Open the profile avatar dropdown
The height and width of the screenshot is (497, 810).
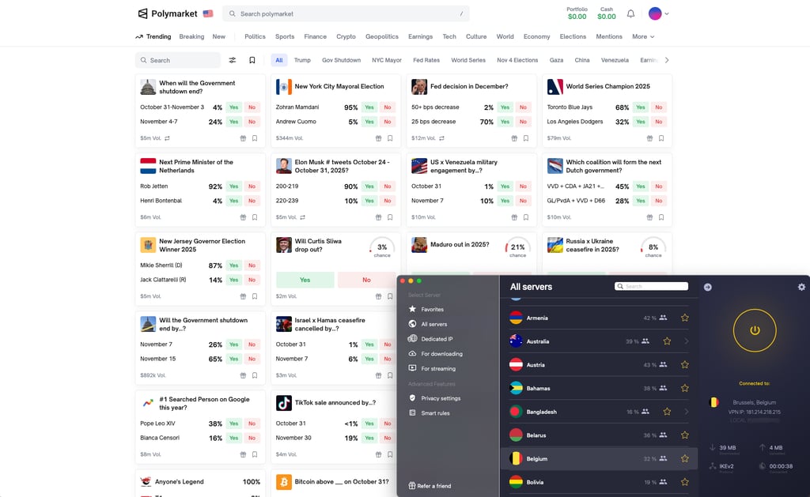pos(659,14)
